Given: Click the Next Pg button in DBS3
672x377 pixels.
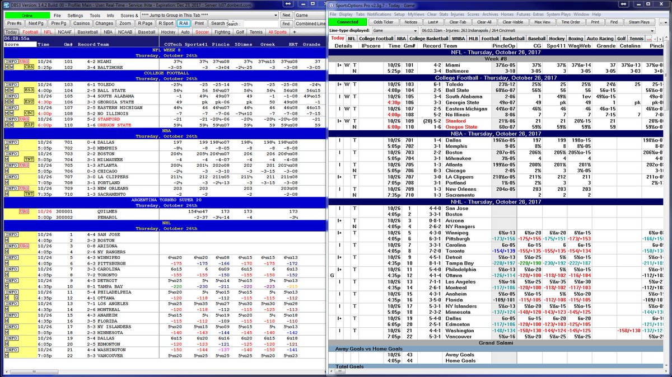Looking at the screenshot, I should (x=35, y=23).
